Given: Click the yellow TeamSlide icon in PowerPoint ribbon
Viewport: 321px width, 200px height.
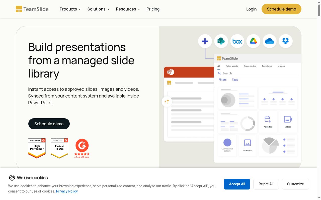Looking at the screenshot, I should [169, 83].
